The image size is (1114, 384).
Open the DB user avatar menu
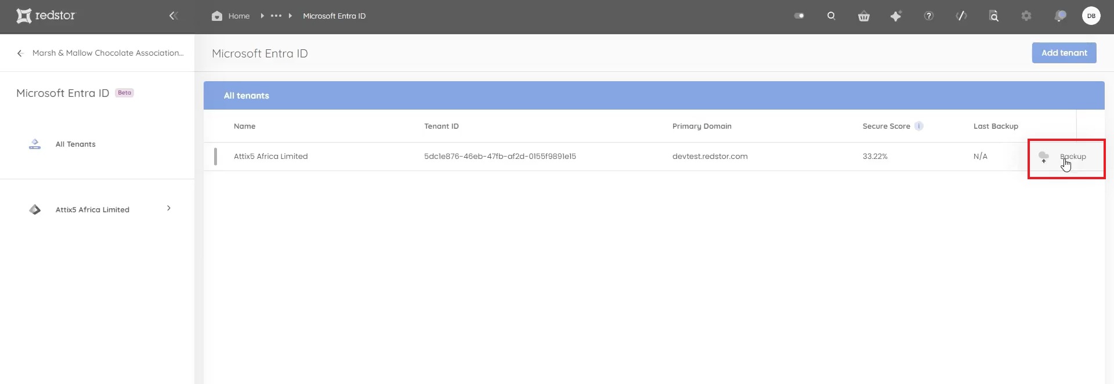tap(1091, 16)
